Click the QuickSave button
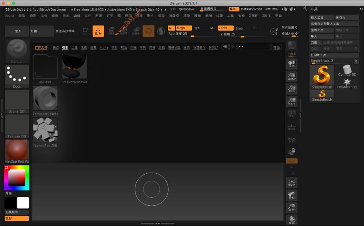Screen dimensions: 364x226 pyautogui.click(x=186, y=9)
